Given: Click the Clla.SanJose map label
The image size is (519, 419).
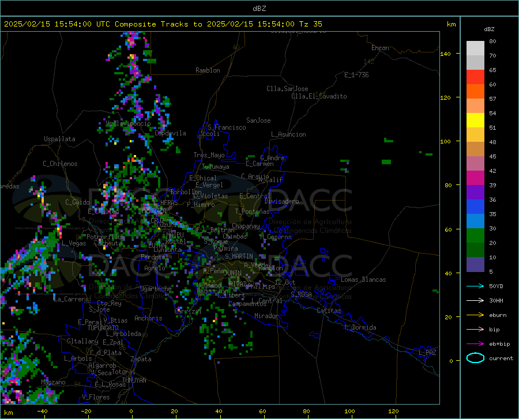Looking at the screenshot, I should 287,89.
